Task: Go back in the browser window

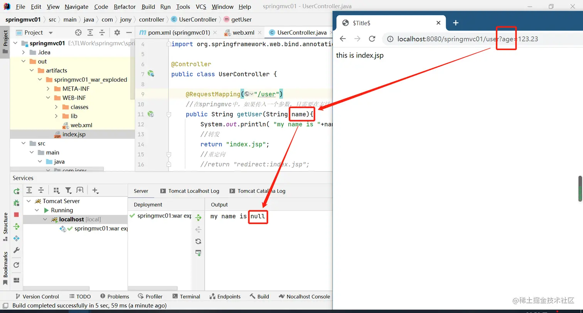Action: click(342, 39)
